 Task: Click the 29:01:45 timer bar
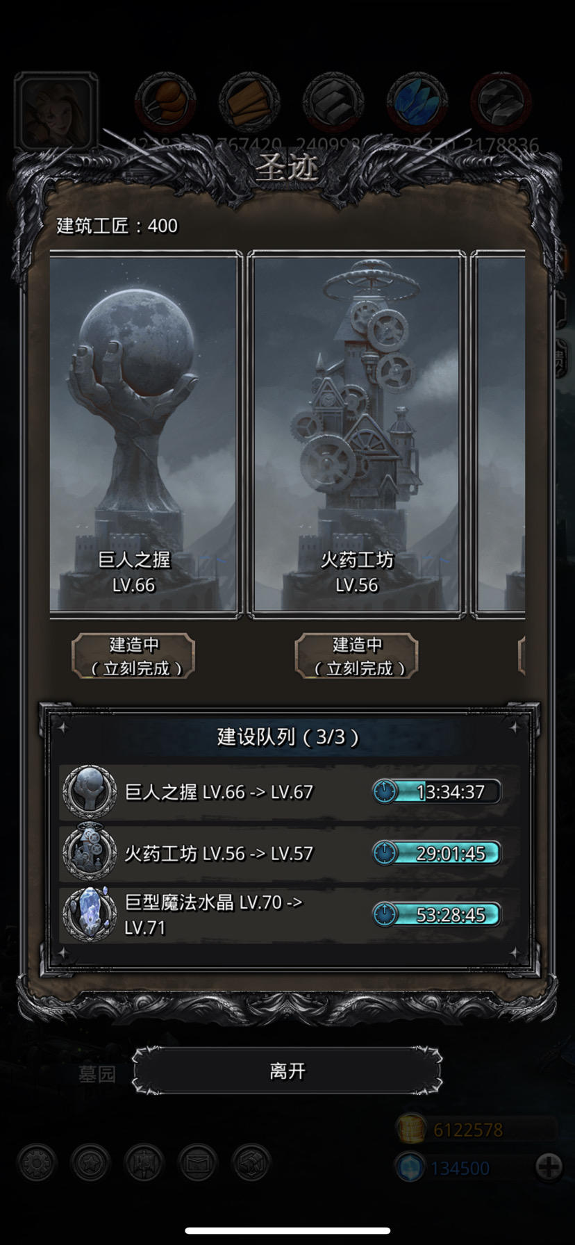pyautogui.click(x=437, y=852)
